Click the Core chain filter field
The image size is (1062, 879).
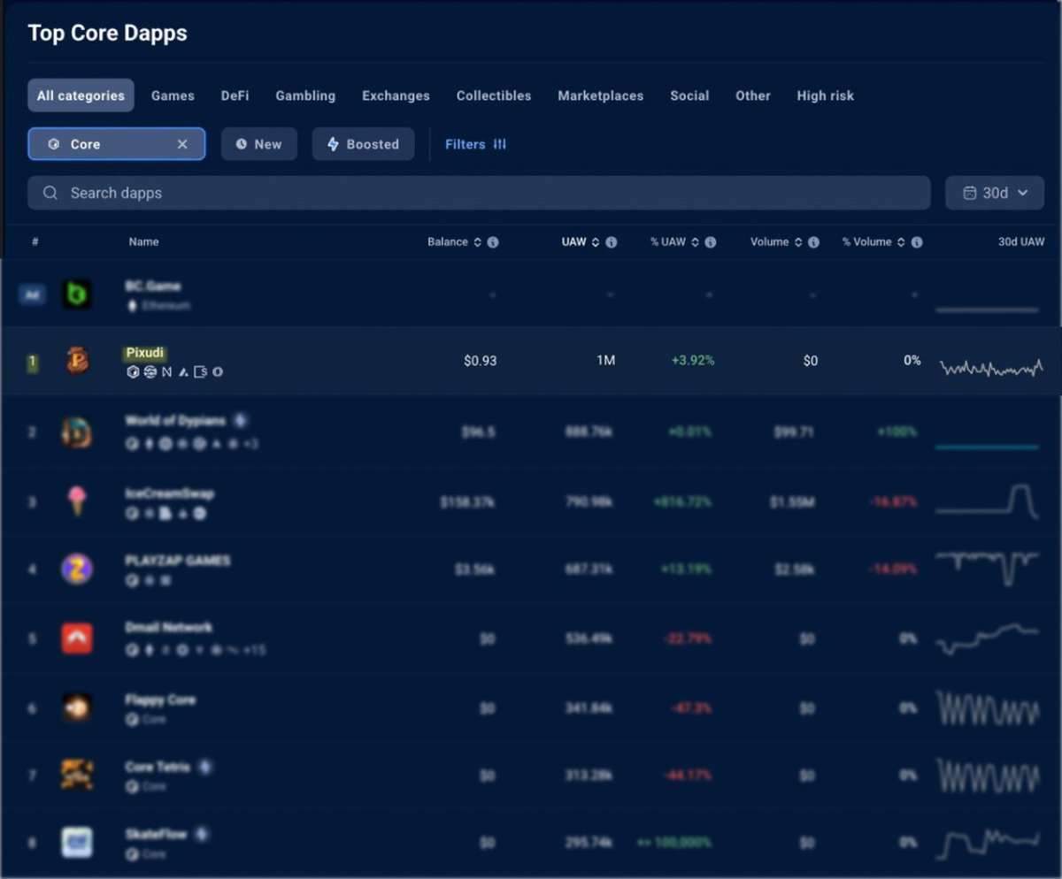(116, 144)
